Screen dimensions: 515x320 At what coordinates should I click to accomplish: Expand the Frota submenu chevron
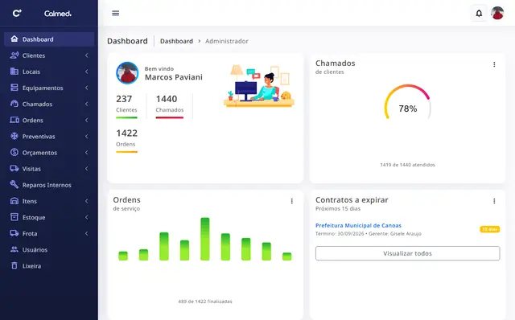87,233
